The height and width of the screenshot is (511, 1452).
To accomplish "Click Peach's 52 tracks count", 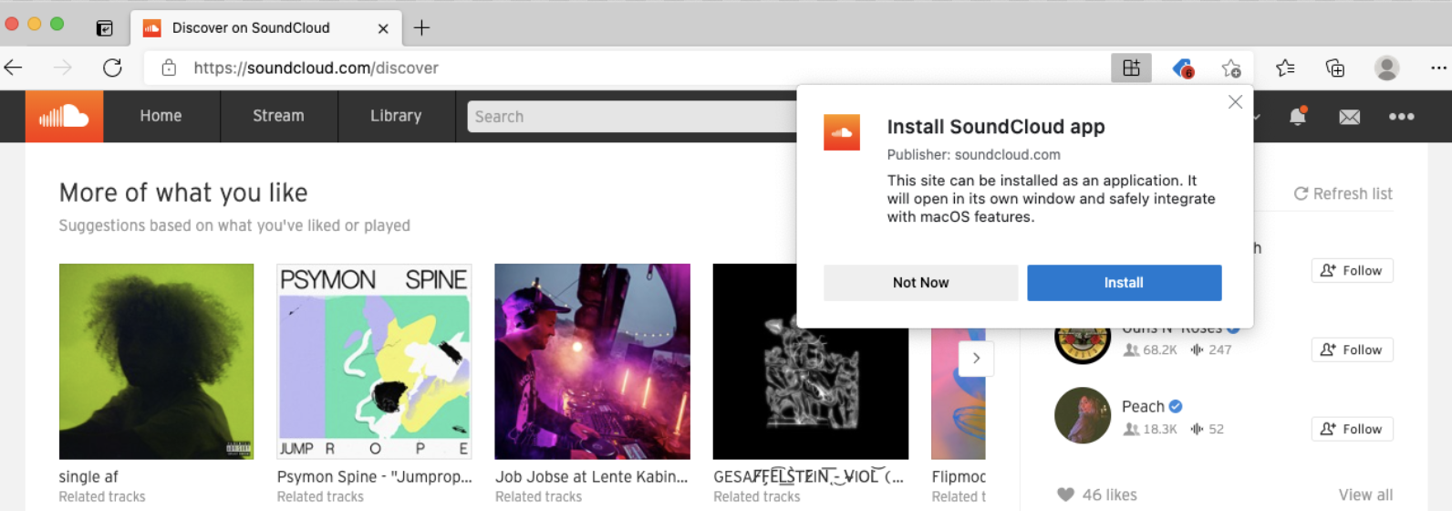I will pos(1207,429).
